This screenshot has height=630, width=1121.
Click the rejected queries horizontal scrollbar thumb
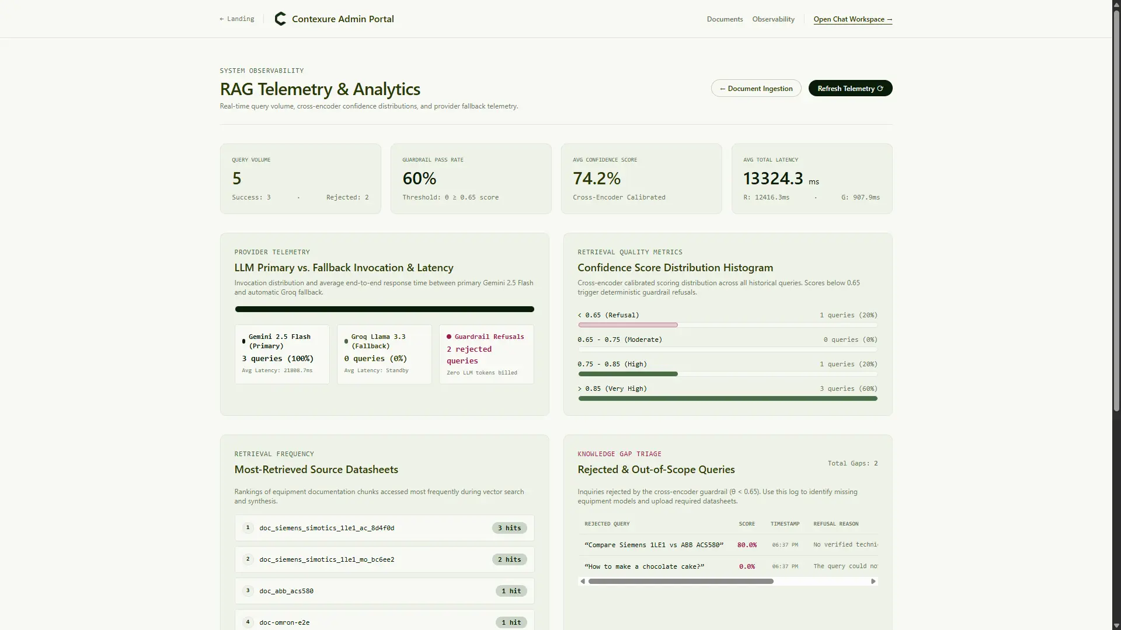(681, 582)
